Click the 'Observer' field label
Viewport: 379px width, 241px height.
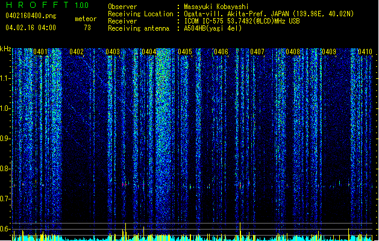(x=122, y=7)
